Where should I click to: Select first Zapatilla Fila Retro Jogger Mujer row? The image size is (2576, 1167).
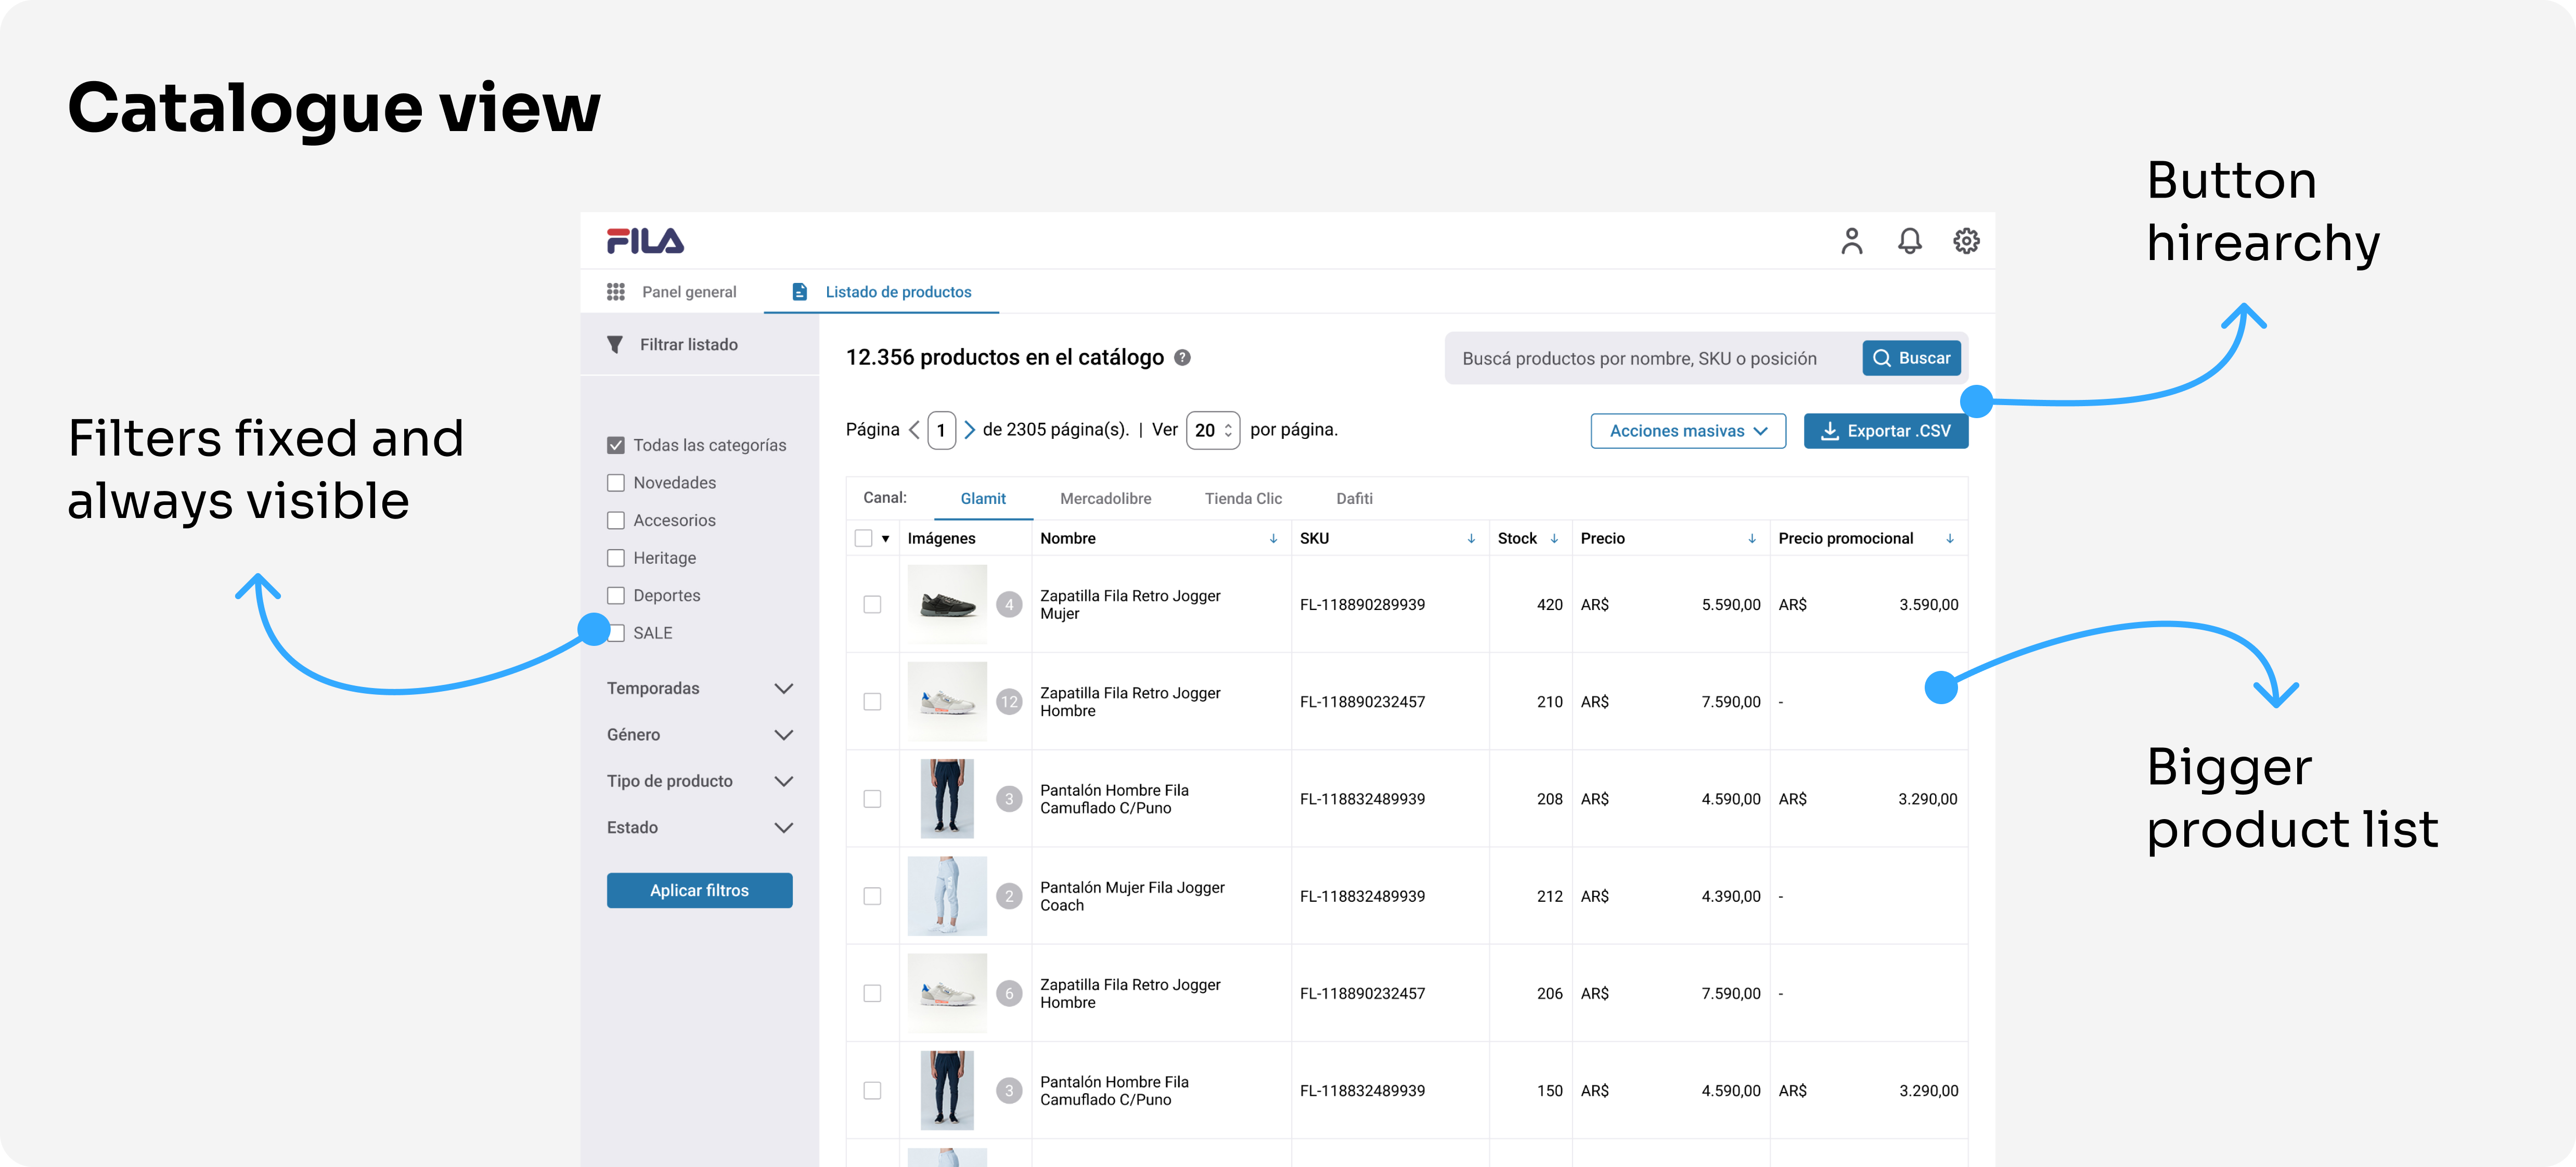click(872, 605)
